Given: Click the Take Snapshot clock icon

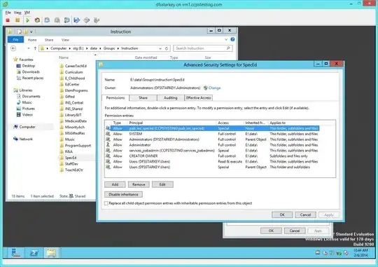Looking at the screenshot, I should [x=47, y=20].
